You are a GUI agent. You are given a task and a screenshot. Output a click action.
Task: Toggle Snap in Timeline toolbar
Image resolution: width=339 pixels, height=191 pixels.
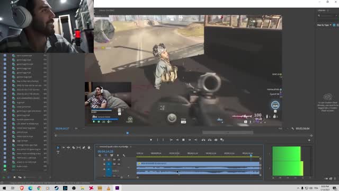pos(106,155)
